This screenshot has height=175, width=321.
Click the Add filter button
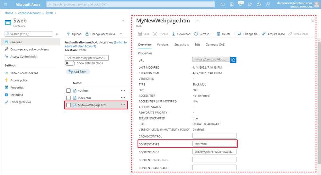point(77,72)
